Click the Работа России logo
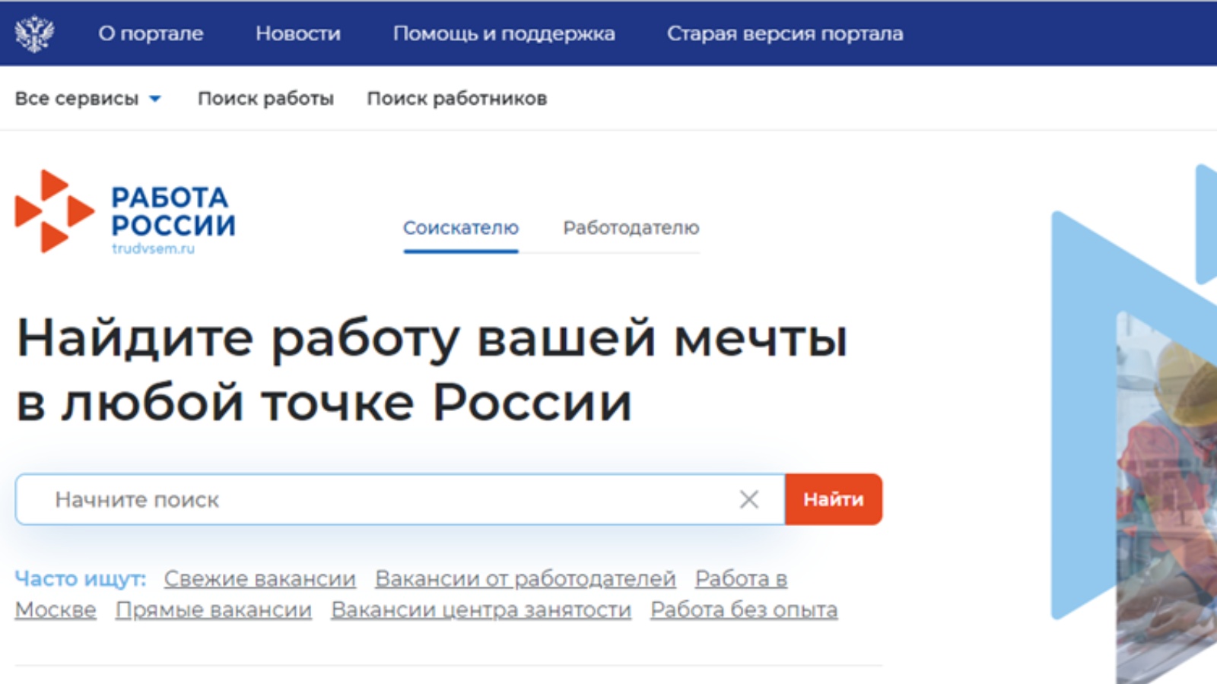Image resolution: width=1217 pixels, height=684 pixels. (x=126, y=213)
